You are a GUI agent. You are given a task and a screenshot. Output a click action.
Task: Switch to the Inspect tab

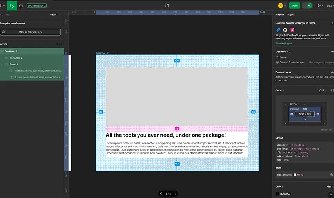(280, 15)
